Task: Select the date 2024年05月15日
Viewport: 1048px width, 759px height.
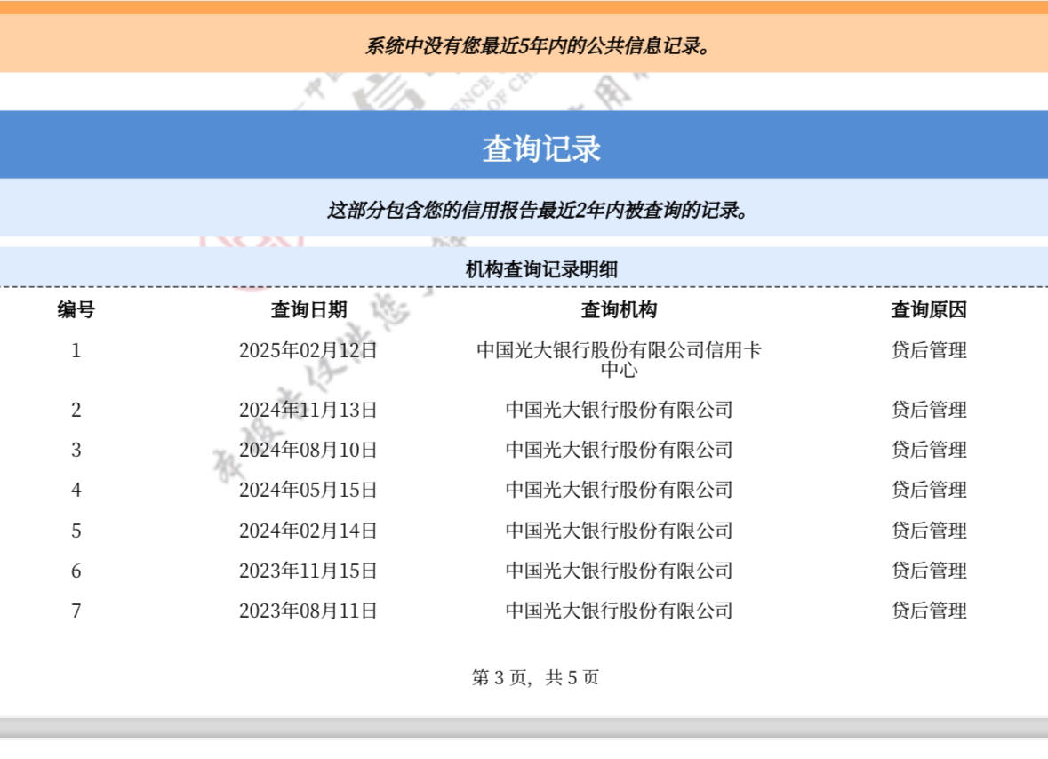Action: pos(308,491)
